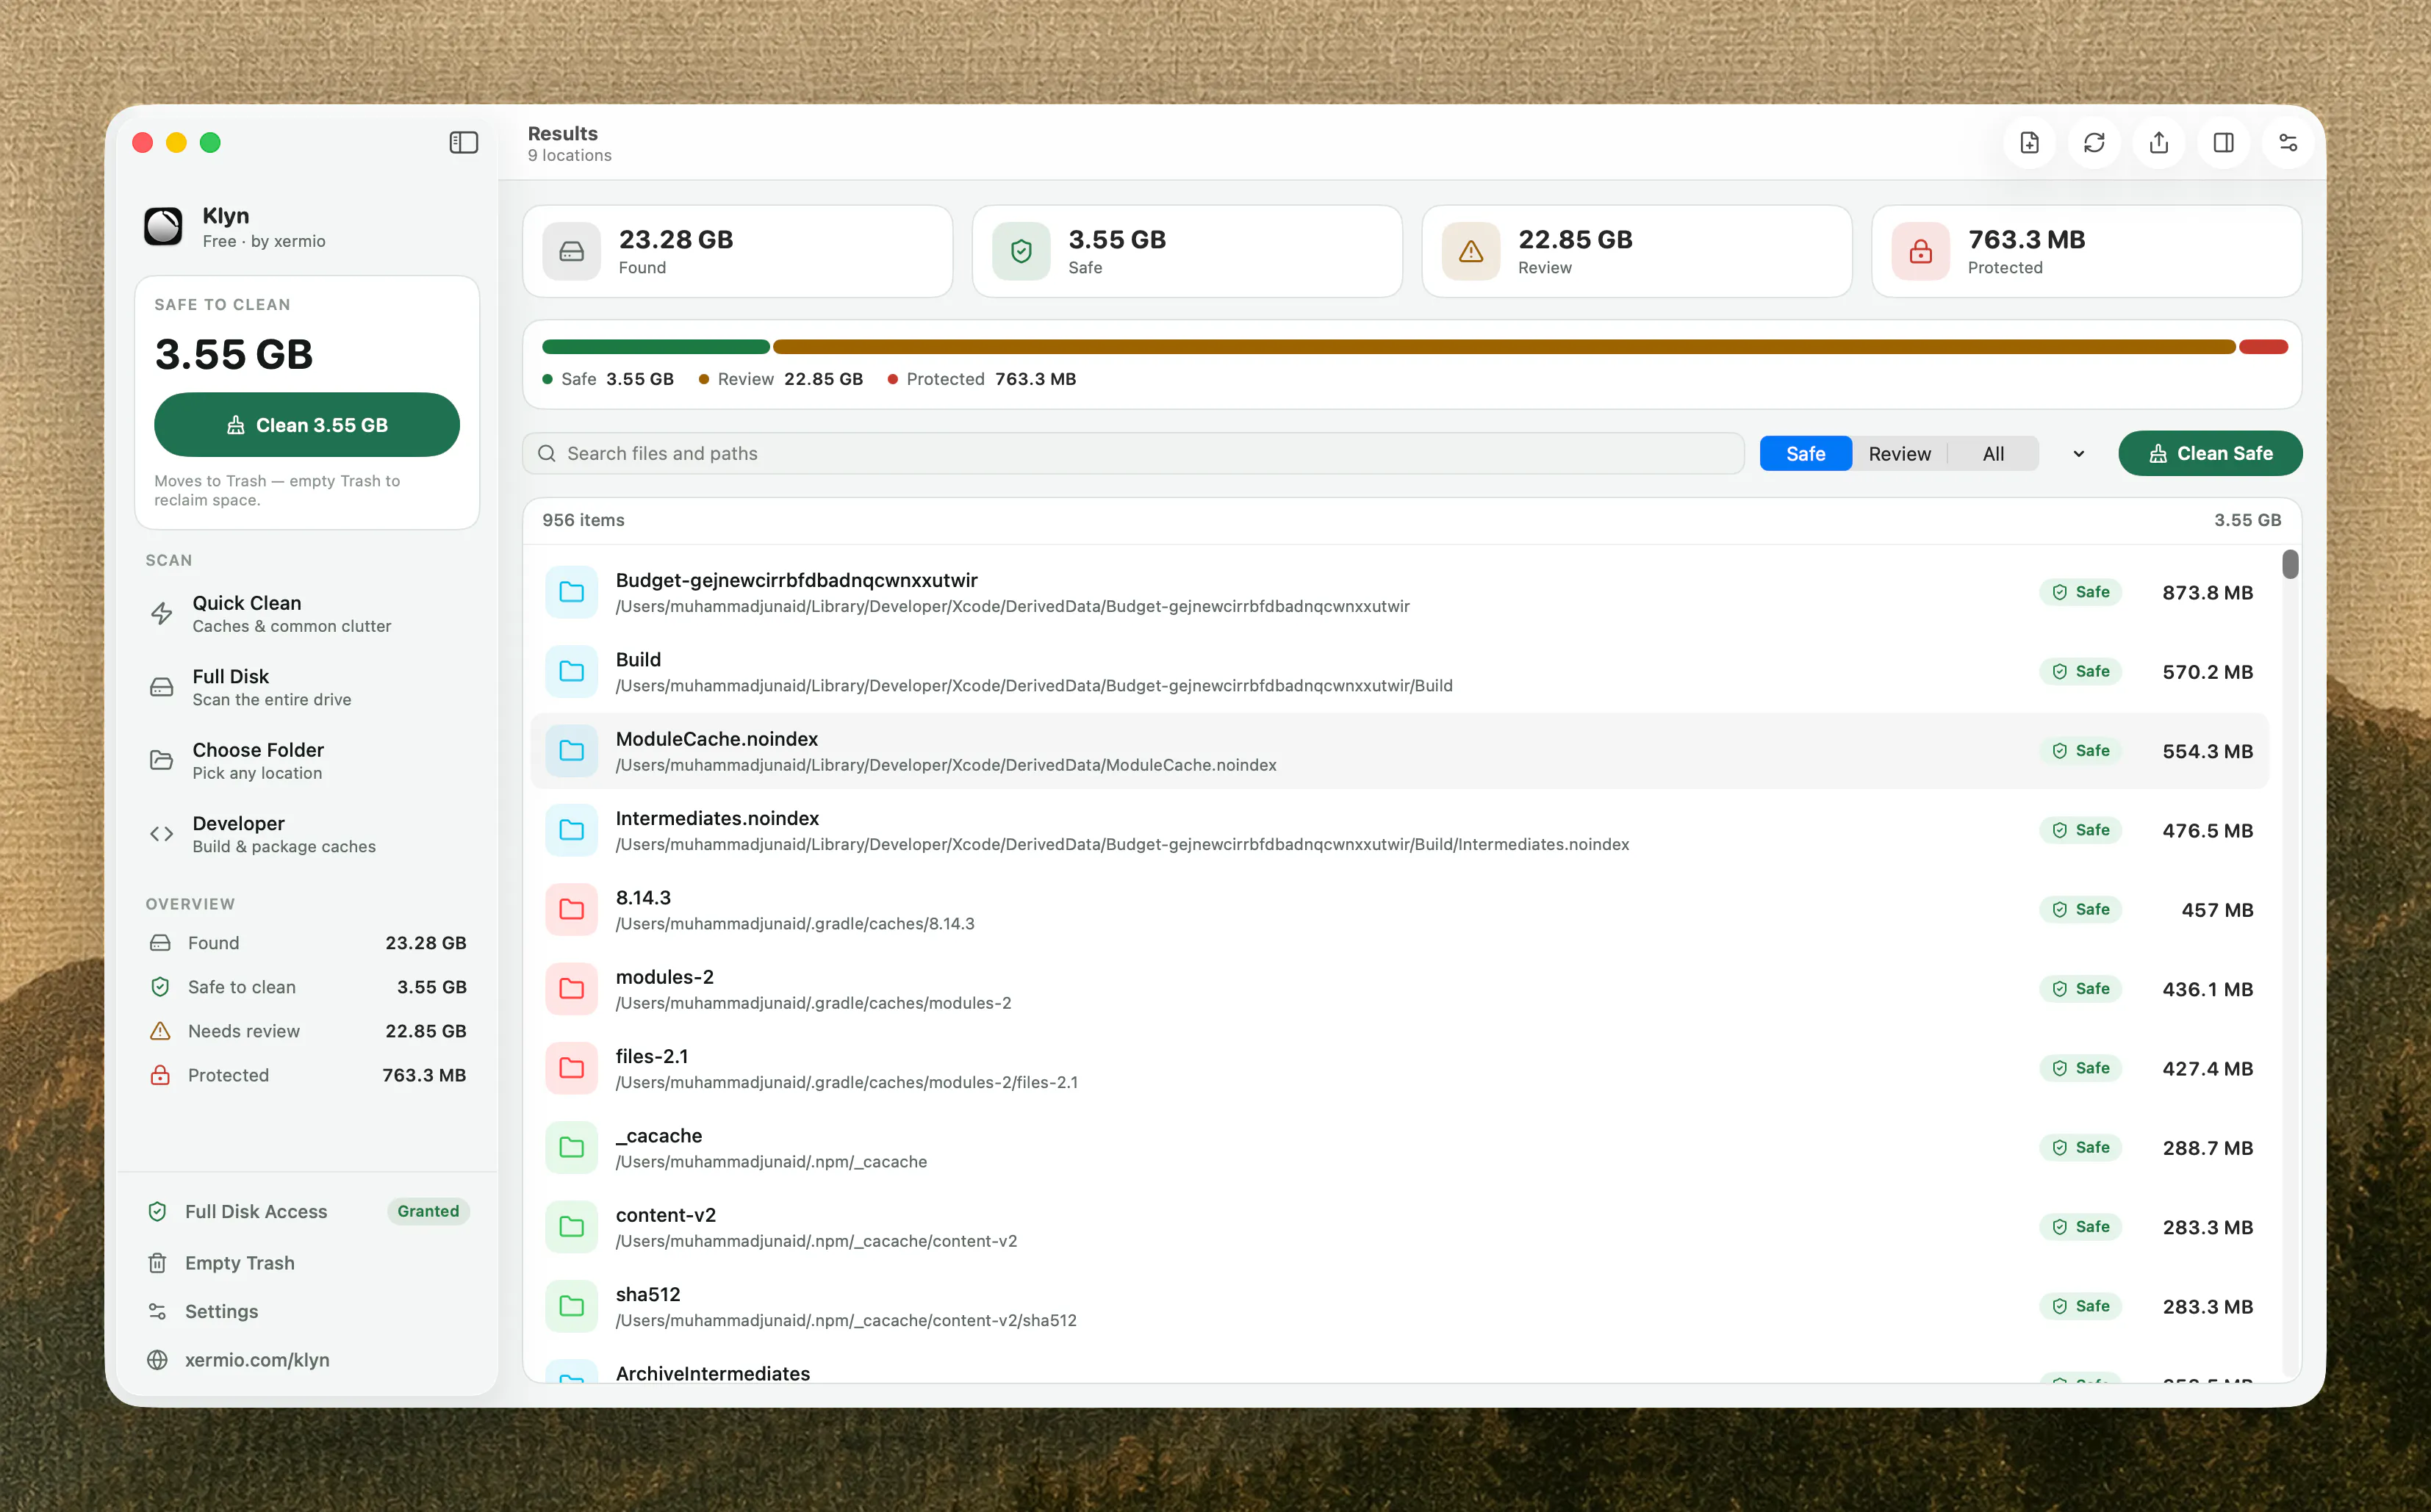Click the warning triangle on Review card
2431x1512 pixels.
1470,251
